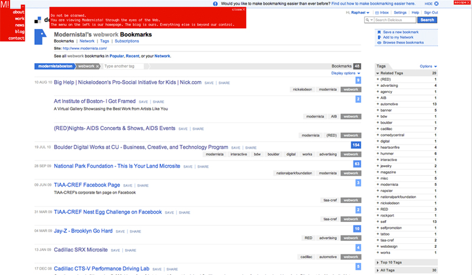Click the Browse these bookmarks eye icon
Viewport: 472px width, 275px height.
pyautogui.click(x=379, y=42)
